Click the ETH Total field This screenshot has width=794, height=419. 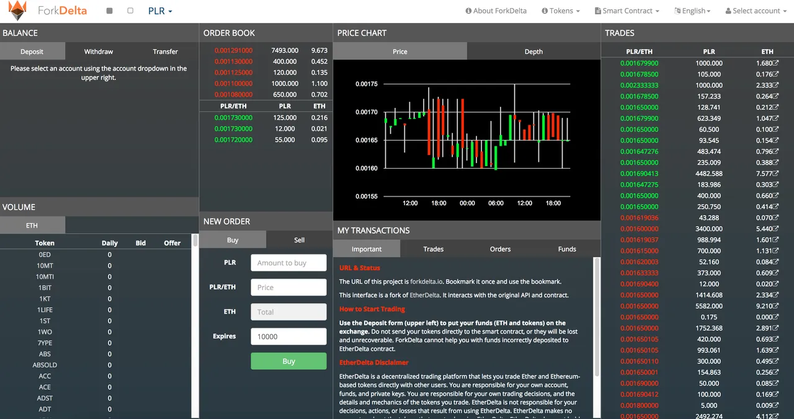(288, 312)
